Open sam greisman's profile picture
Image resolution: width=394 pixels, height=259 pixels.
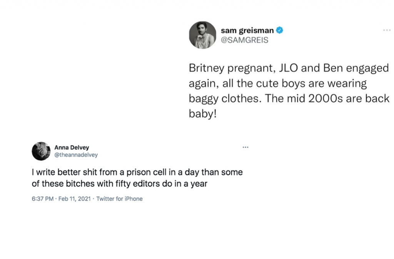[x=202, y=35]
